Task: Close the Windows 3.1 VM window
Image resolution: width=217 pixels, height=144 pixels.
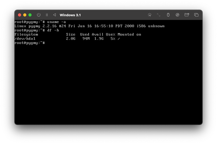Action: coord(20,15)
